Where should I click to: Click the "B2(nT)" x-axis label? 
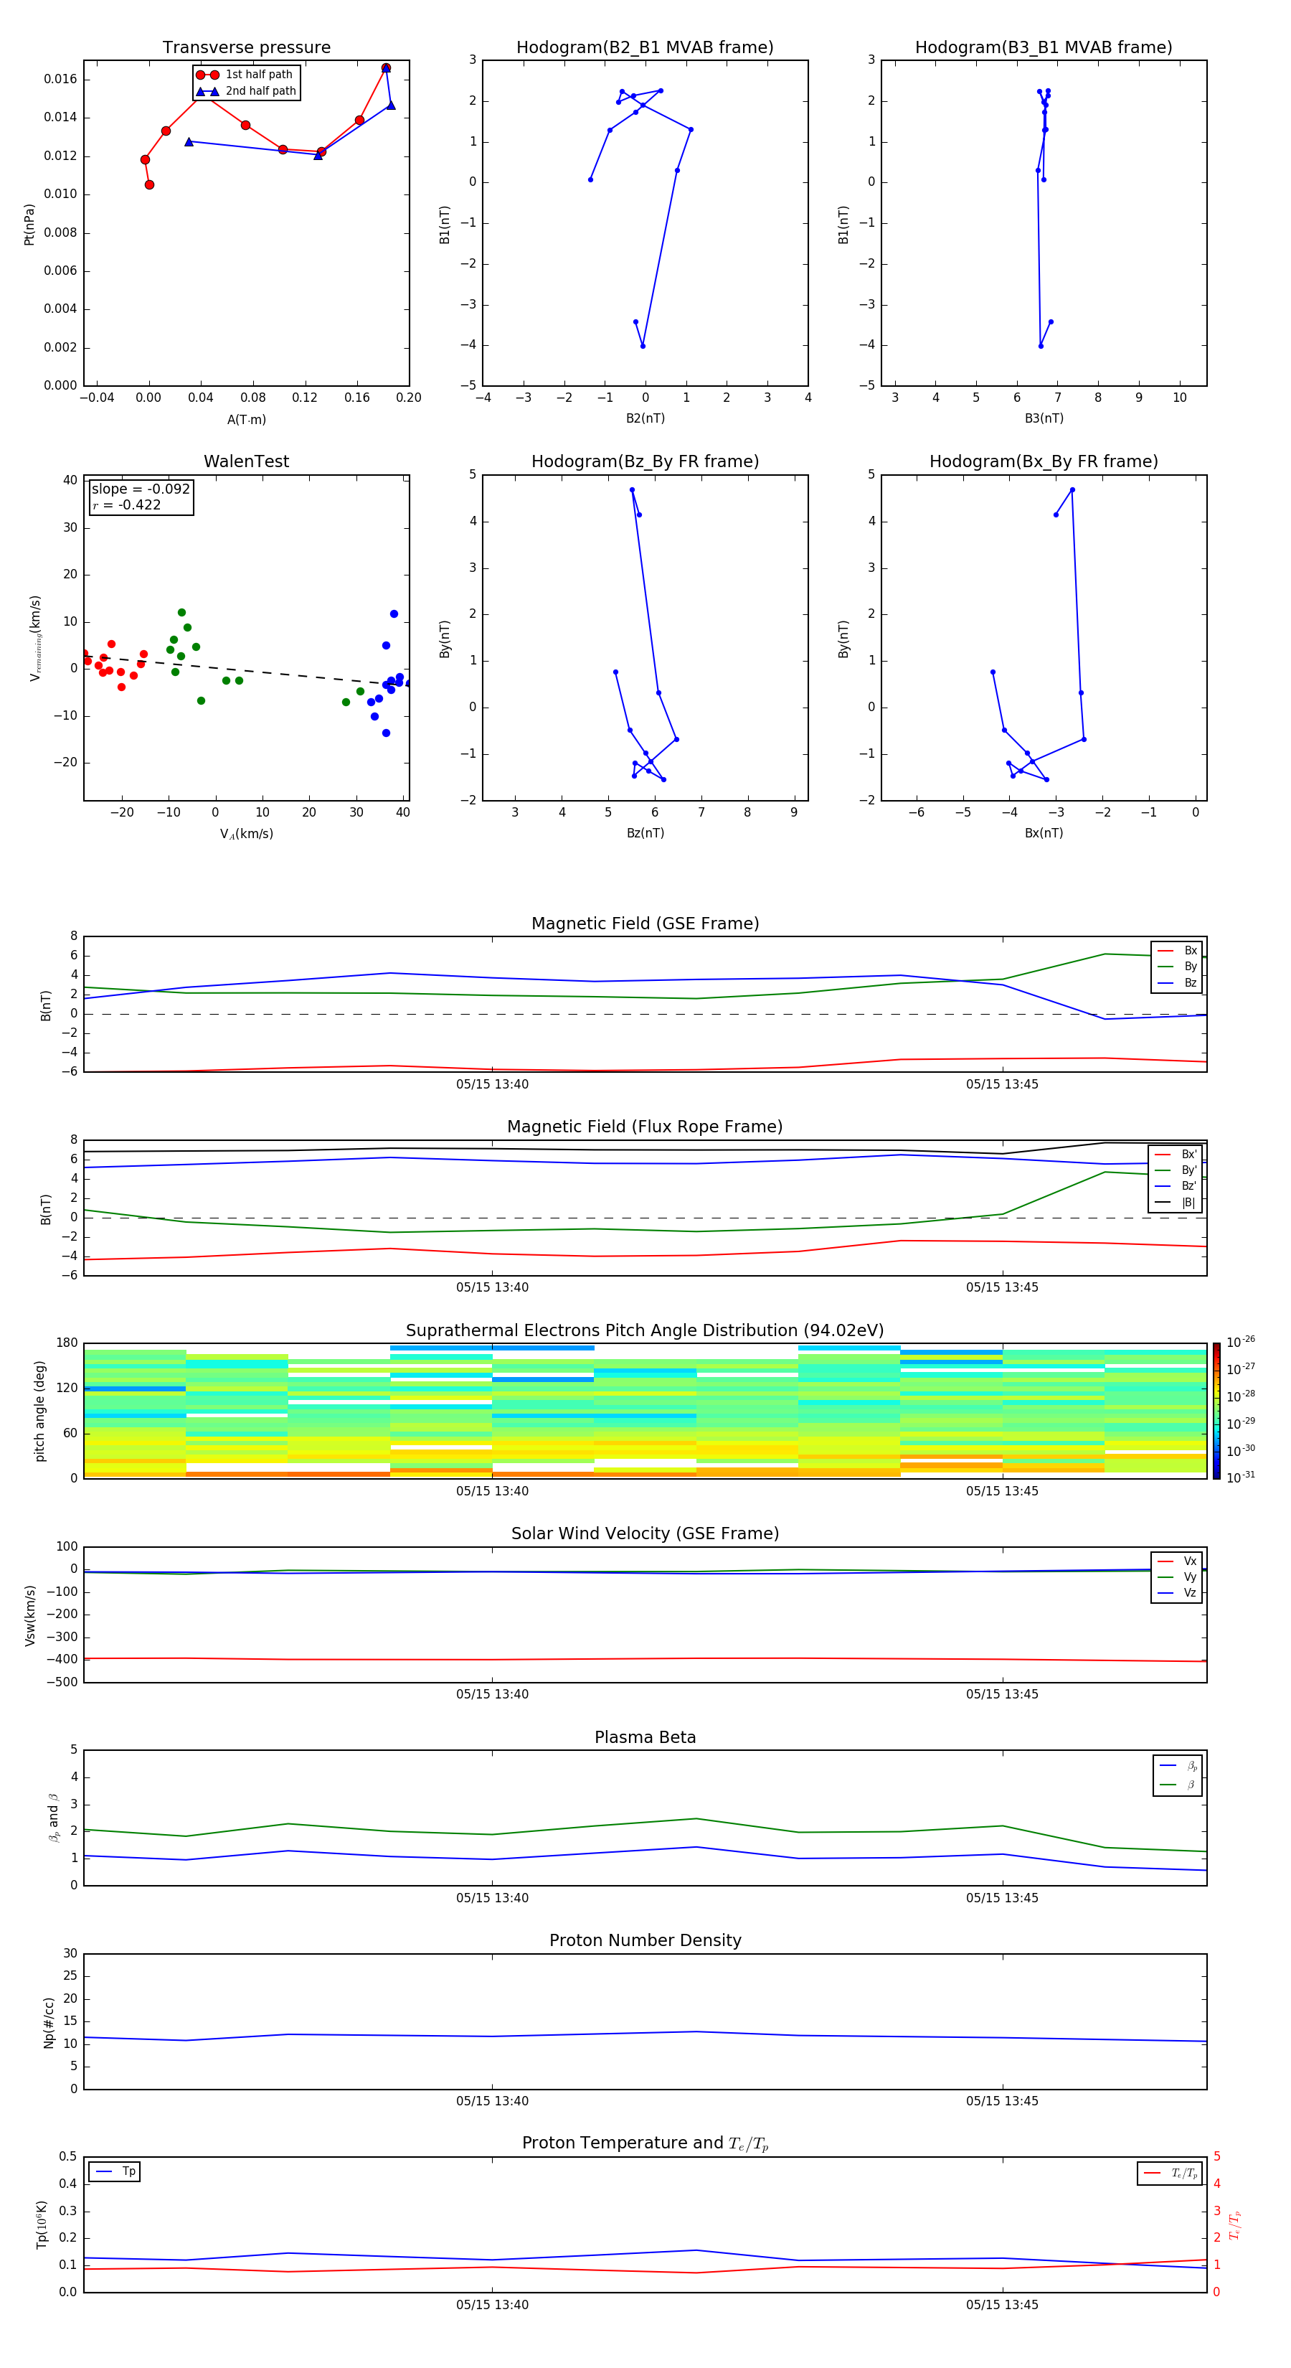pos(645,419)
